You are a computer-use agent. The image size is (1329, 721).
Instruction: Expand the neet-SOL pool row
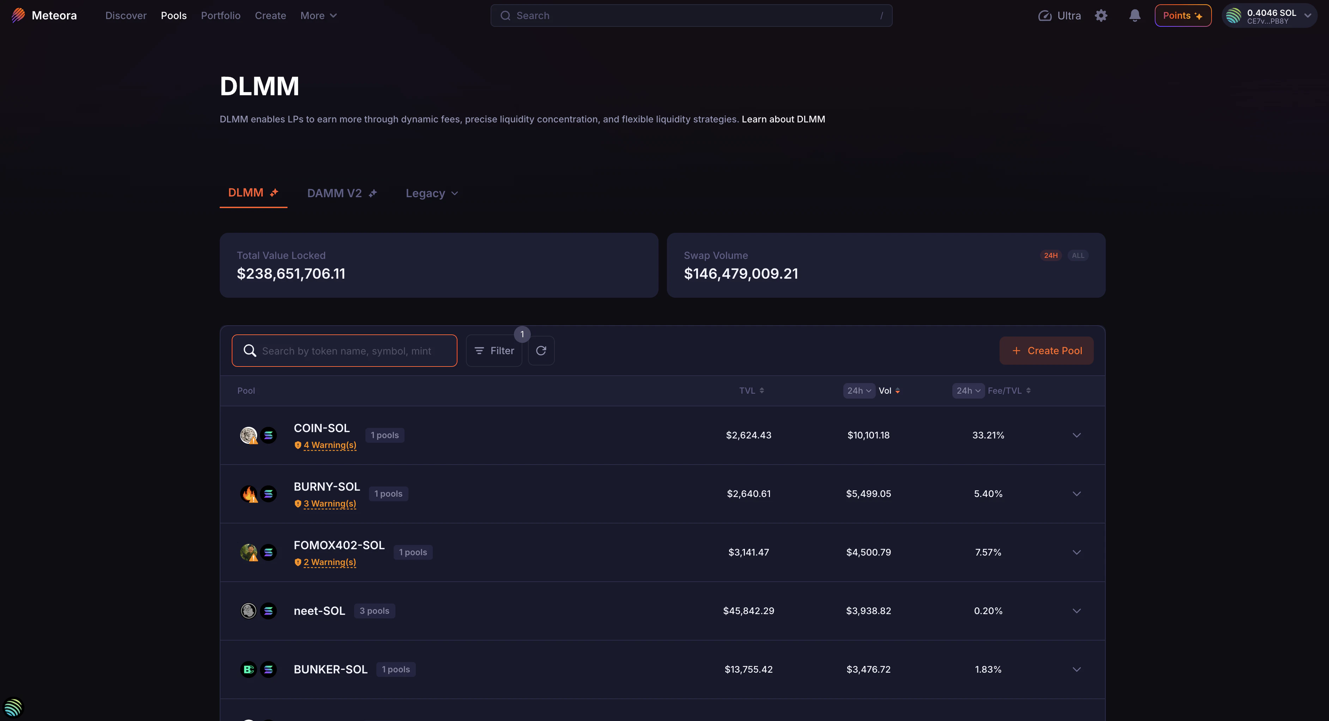point(1077,611)
